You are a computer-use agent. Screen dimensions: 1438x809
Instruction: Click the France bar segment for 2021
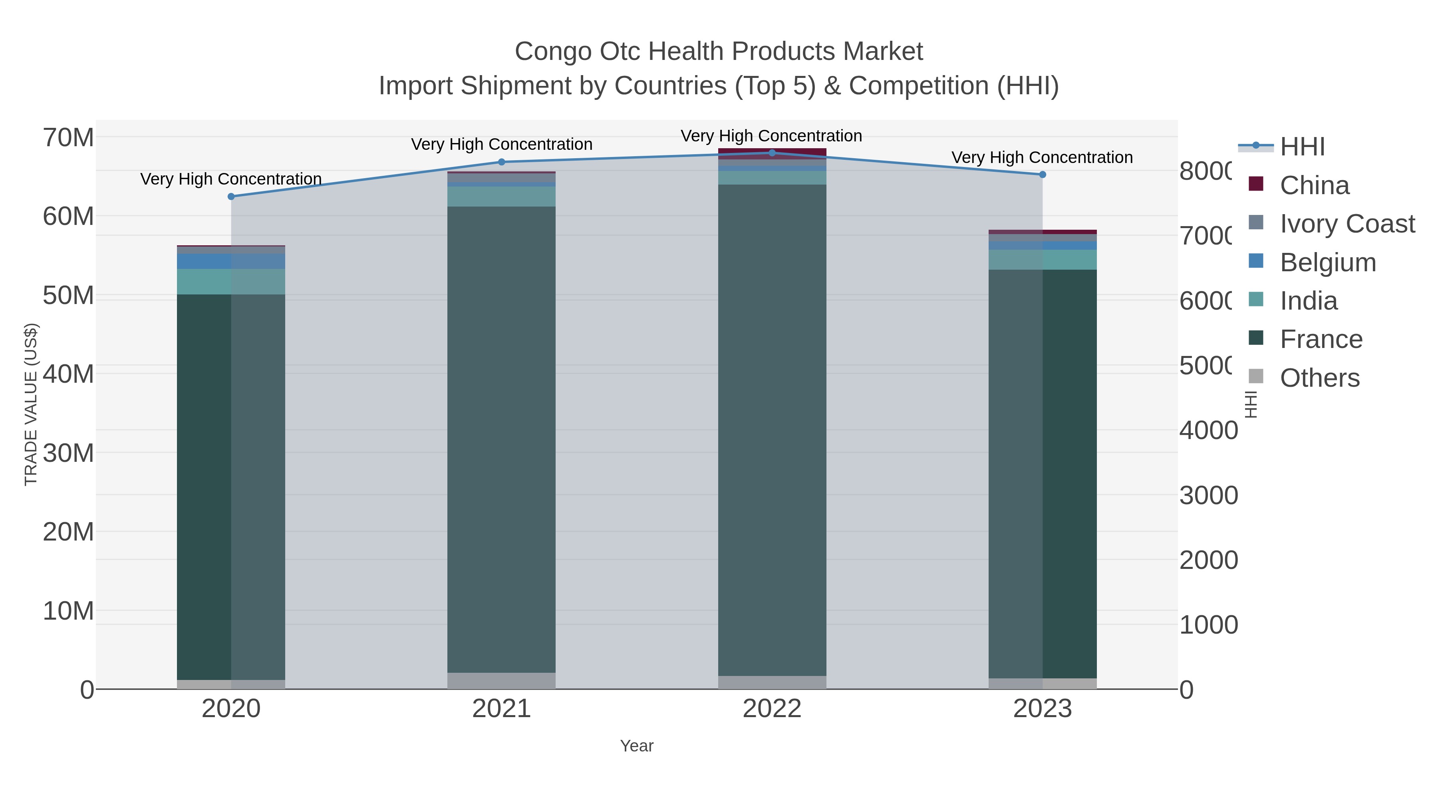pyautogui.click(x=501, y=439)
